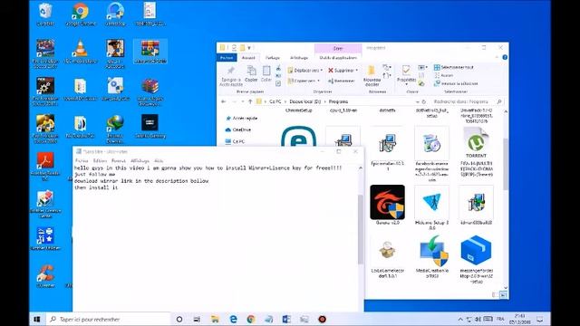Click the scissors cut icon in ribbon
This screenshot has height=326, width=580.
tap(278, 69)
